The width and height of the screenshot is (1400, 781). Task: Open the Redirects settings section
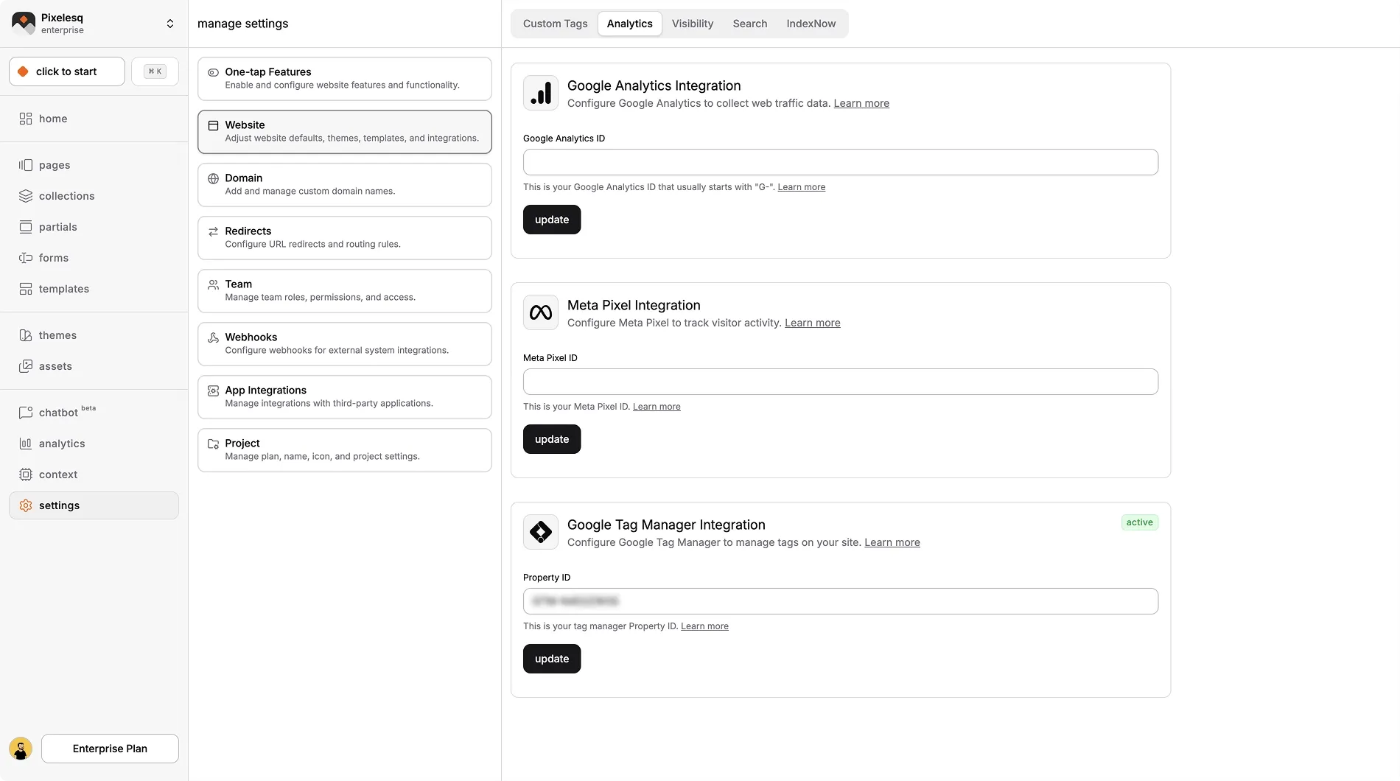point(344,237)
